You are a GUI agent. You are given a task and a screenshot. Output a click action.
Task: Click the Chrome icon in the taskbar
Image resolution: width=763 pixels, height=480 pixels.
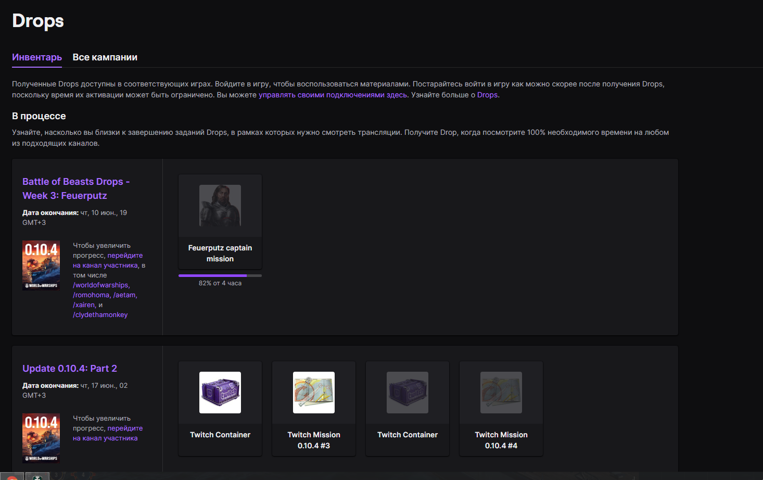pyautogui.click(x=11, y=476)
